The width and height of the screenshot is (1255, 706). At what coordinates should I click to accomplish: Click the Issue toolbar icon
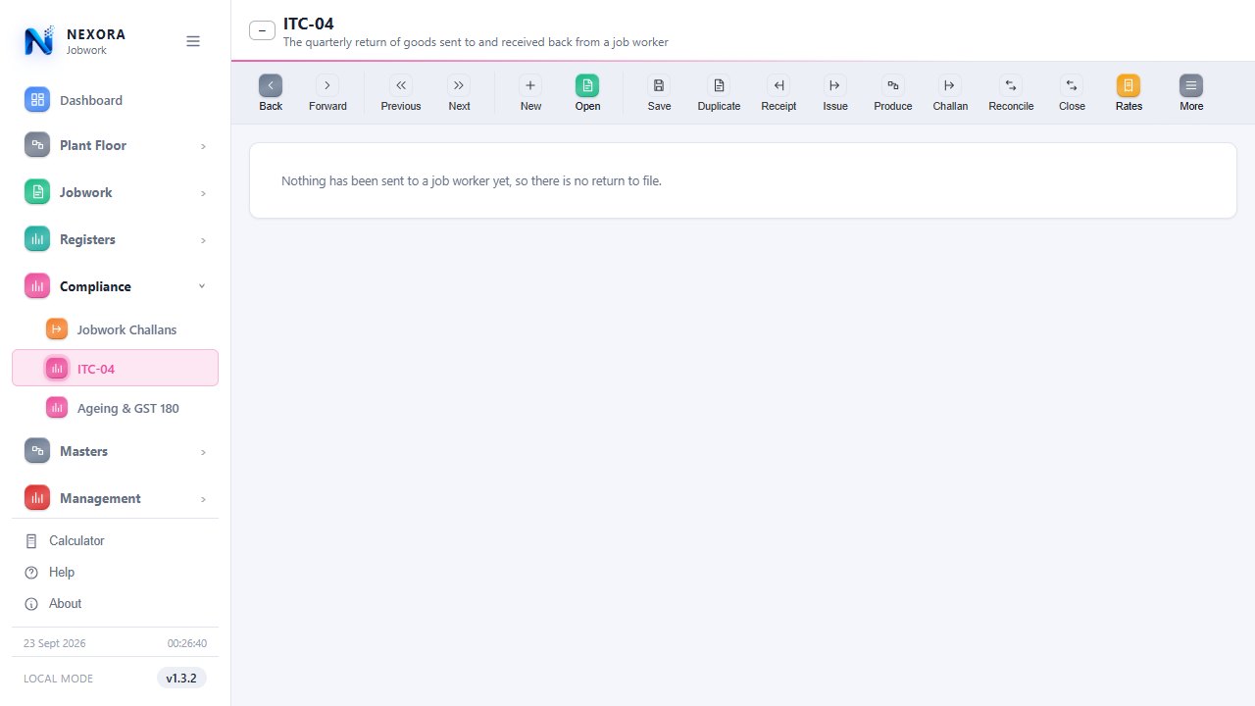pos(835,85)
